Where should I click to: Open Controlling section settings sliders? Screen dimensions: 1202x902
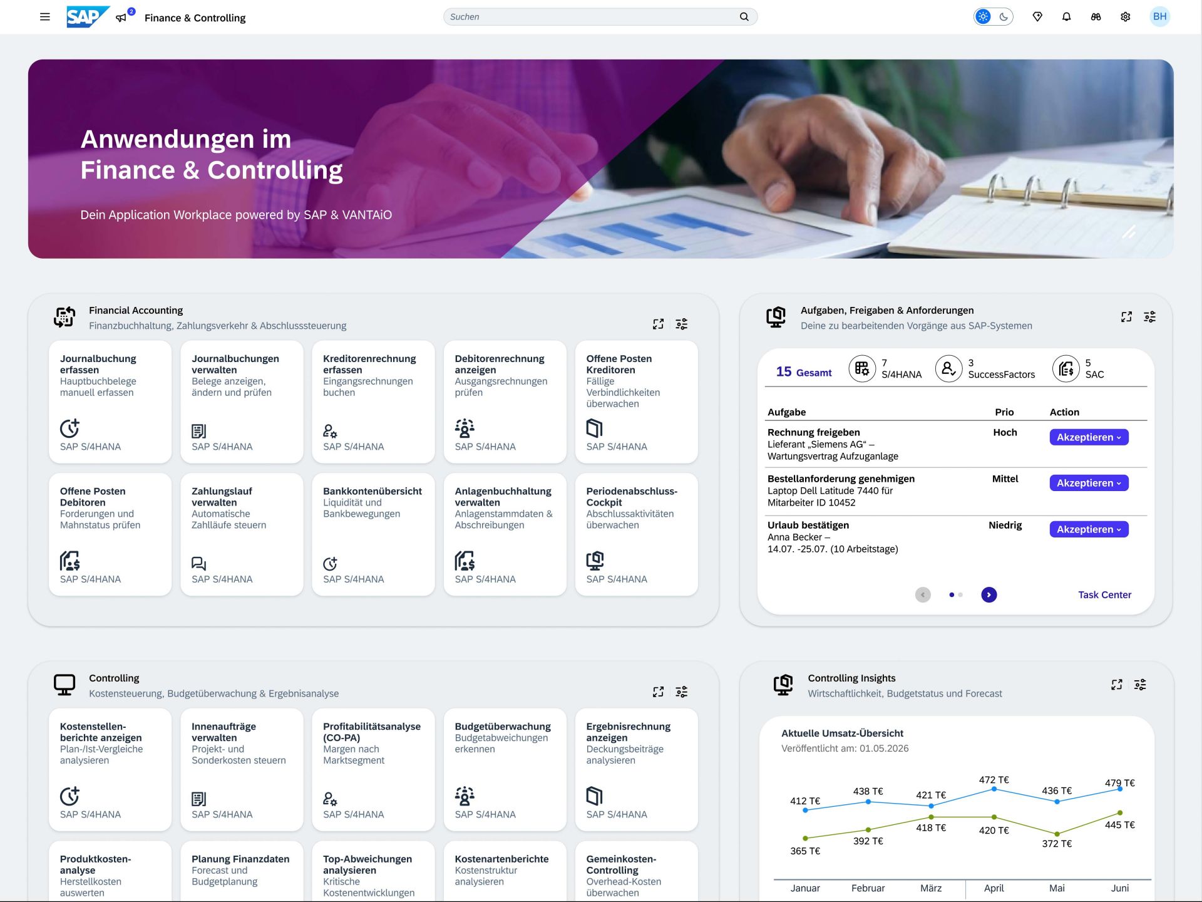click(x=681, y=692)
